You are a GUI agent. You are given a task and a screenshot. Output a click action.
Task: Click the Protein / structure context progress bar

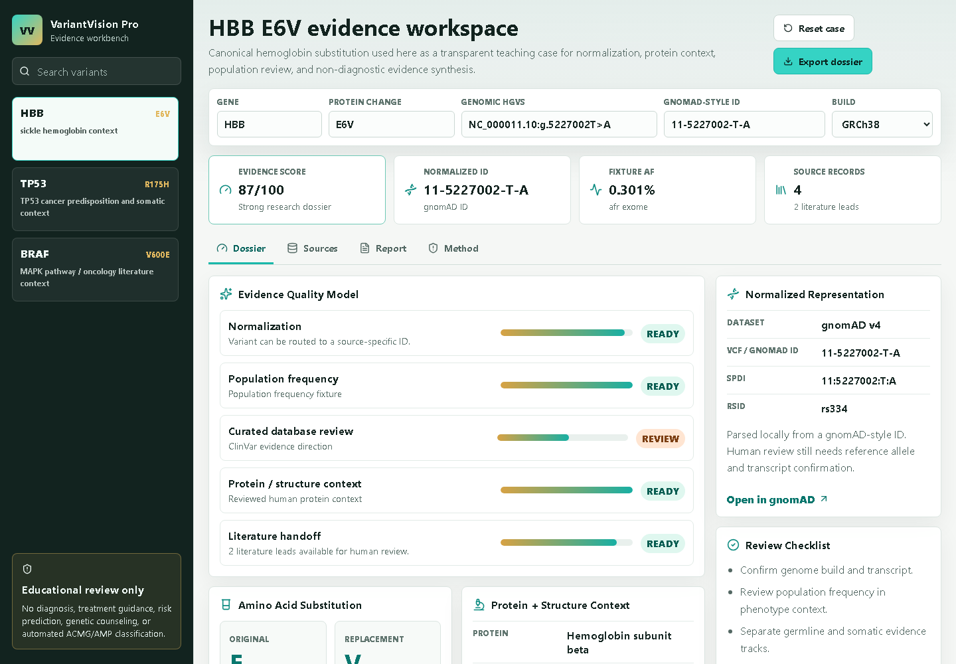click(566, 490)
